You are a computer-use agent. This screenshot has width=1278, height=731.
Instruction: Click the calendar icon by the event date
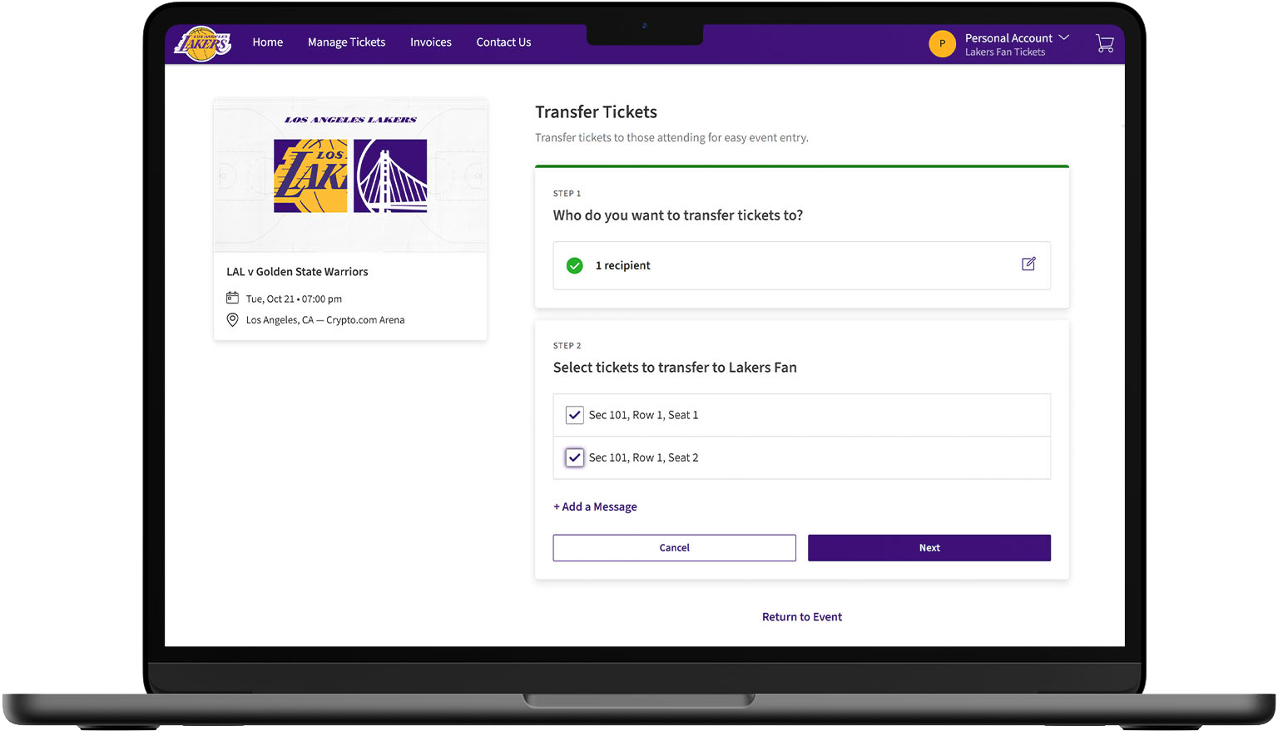(x=233, y=298)
